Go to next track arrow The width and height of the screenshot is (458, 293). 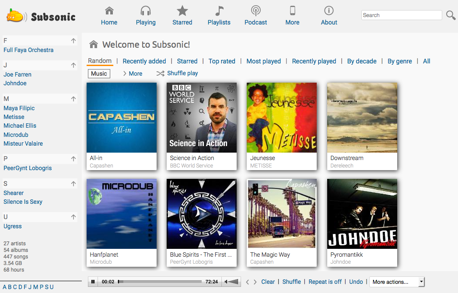pos(255,282)
